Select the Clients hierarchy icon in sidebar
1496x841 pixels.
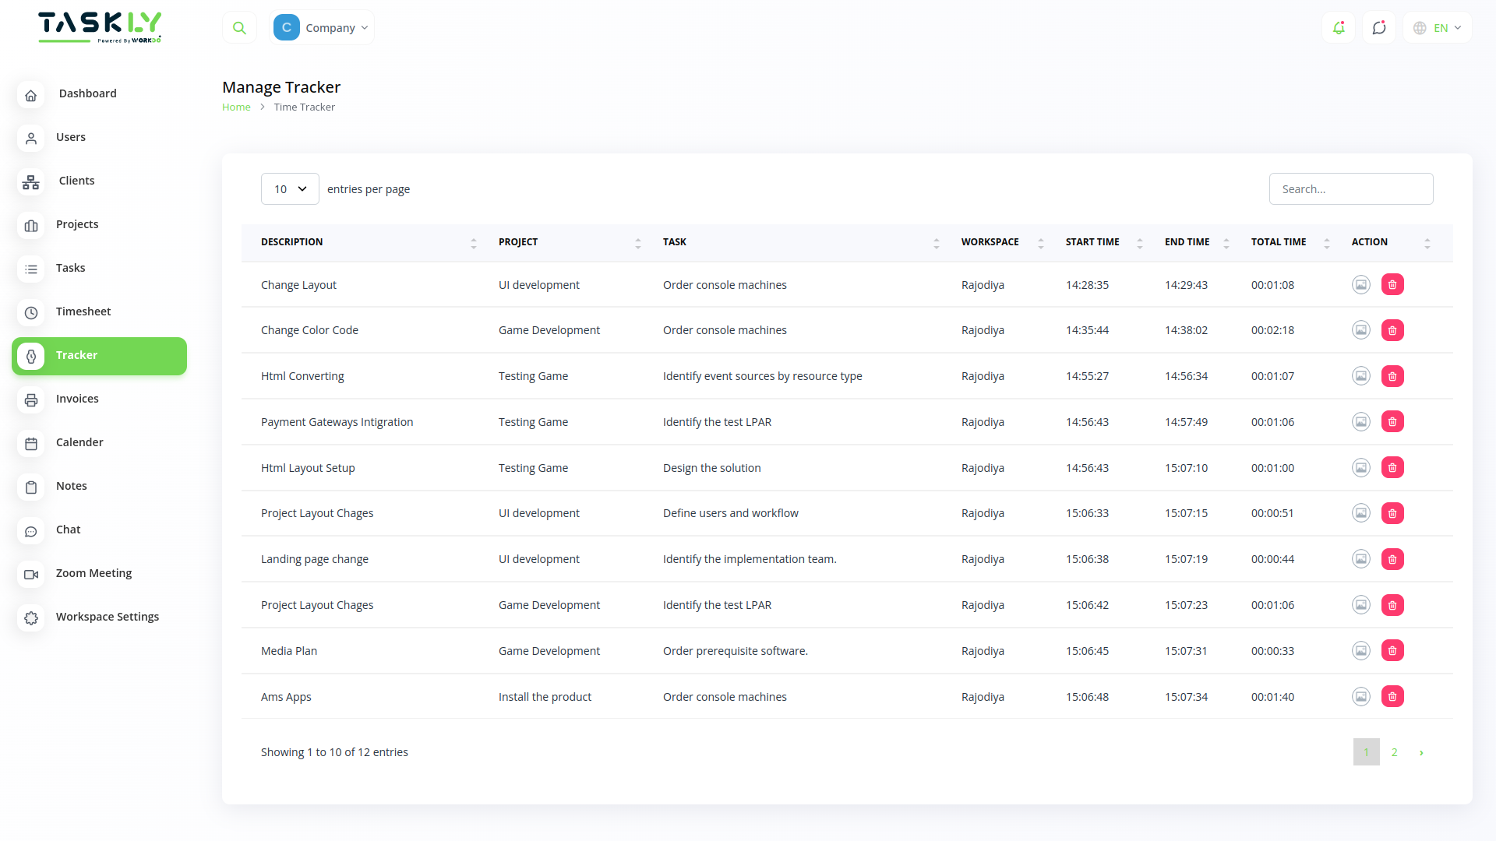[x=30, y=182]
